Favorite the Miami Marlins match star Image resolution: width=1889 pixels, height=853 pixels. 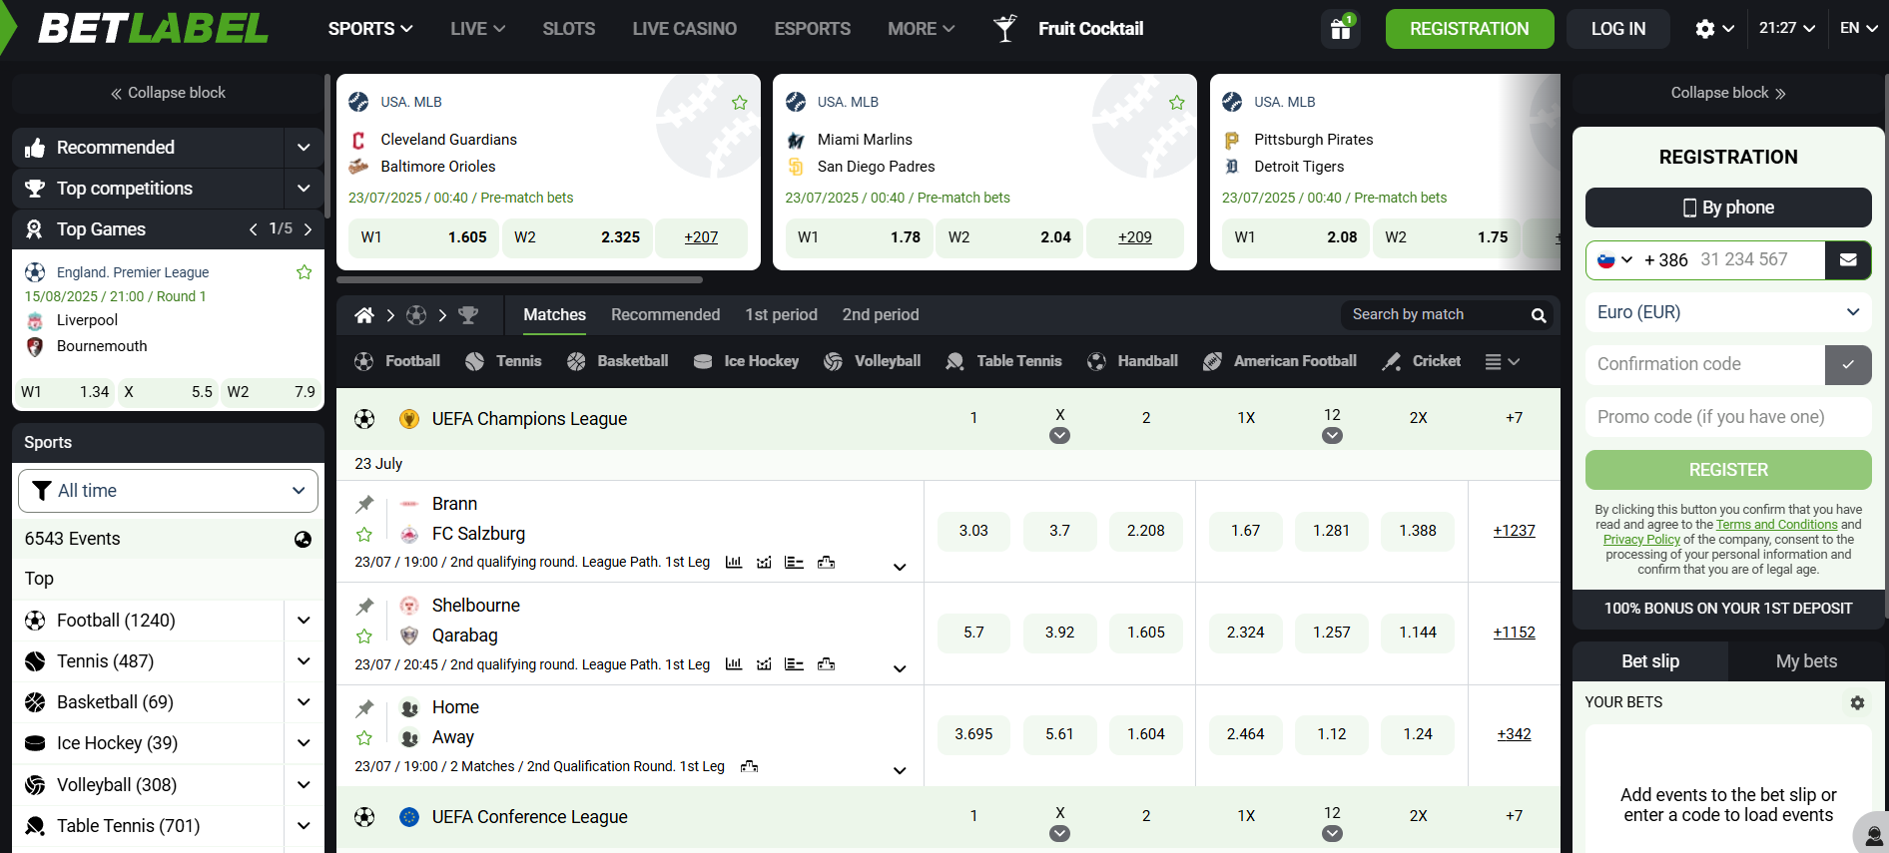(x=1177, y=103)
